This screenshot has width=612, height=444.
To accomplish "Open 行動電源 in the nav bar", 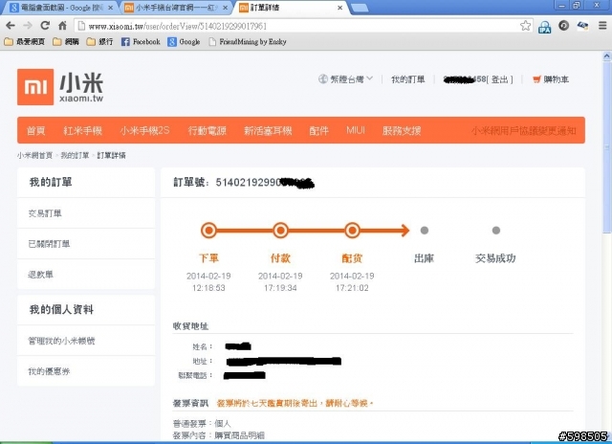I will pos(208,130).
